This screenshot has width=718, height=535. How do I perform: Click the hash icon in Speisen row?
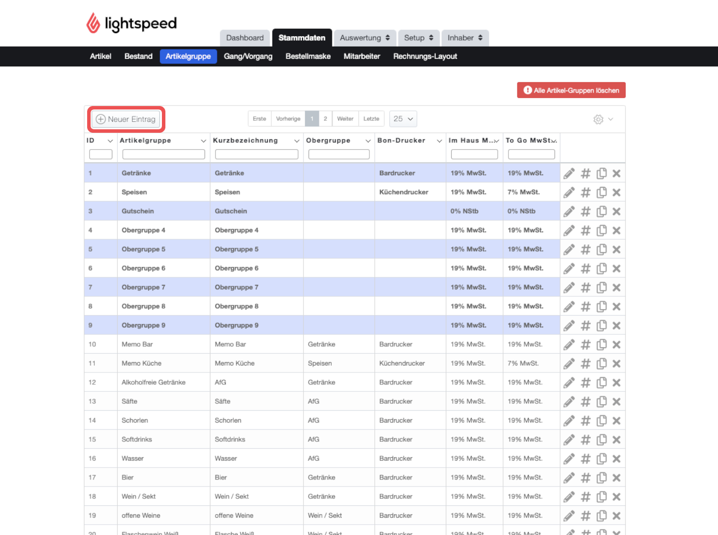(585, 192)
